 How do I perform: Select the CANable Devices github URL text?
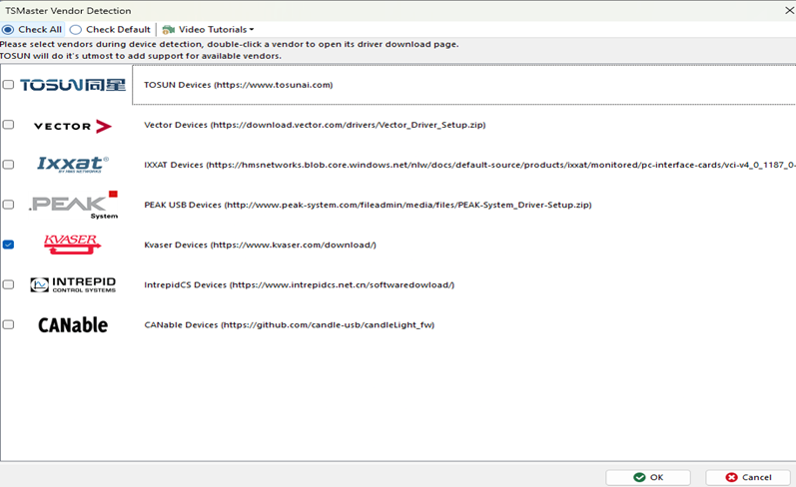pyautogui.click(x=290, y=325)
